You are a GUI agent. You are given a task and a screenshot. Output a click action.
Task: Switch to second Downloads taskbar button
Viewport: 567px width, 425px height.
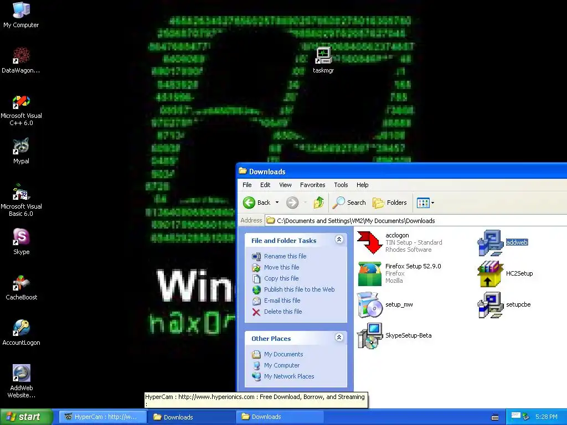click(279, 417)
